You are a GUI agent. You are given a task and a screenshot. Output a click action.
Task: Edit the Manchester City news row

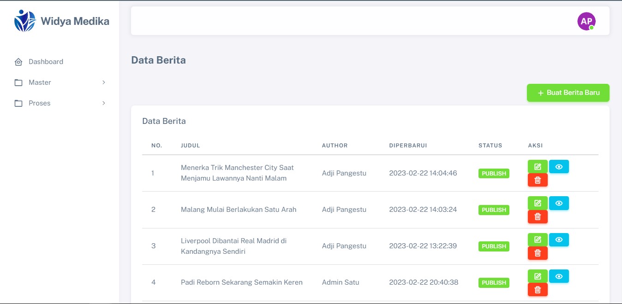pos(538,167)
